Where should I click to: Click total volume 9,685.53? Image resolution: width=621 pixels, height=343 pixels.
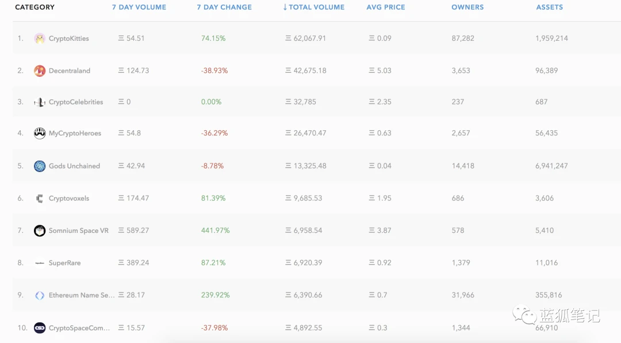pos(304,198)
